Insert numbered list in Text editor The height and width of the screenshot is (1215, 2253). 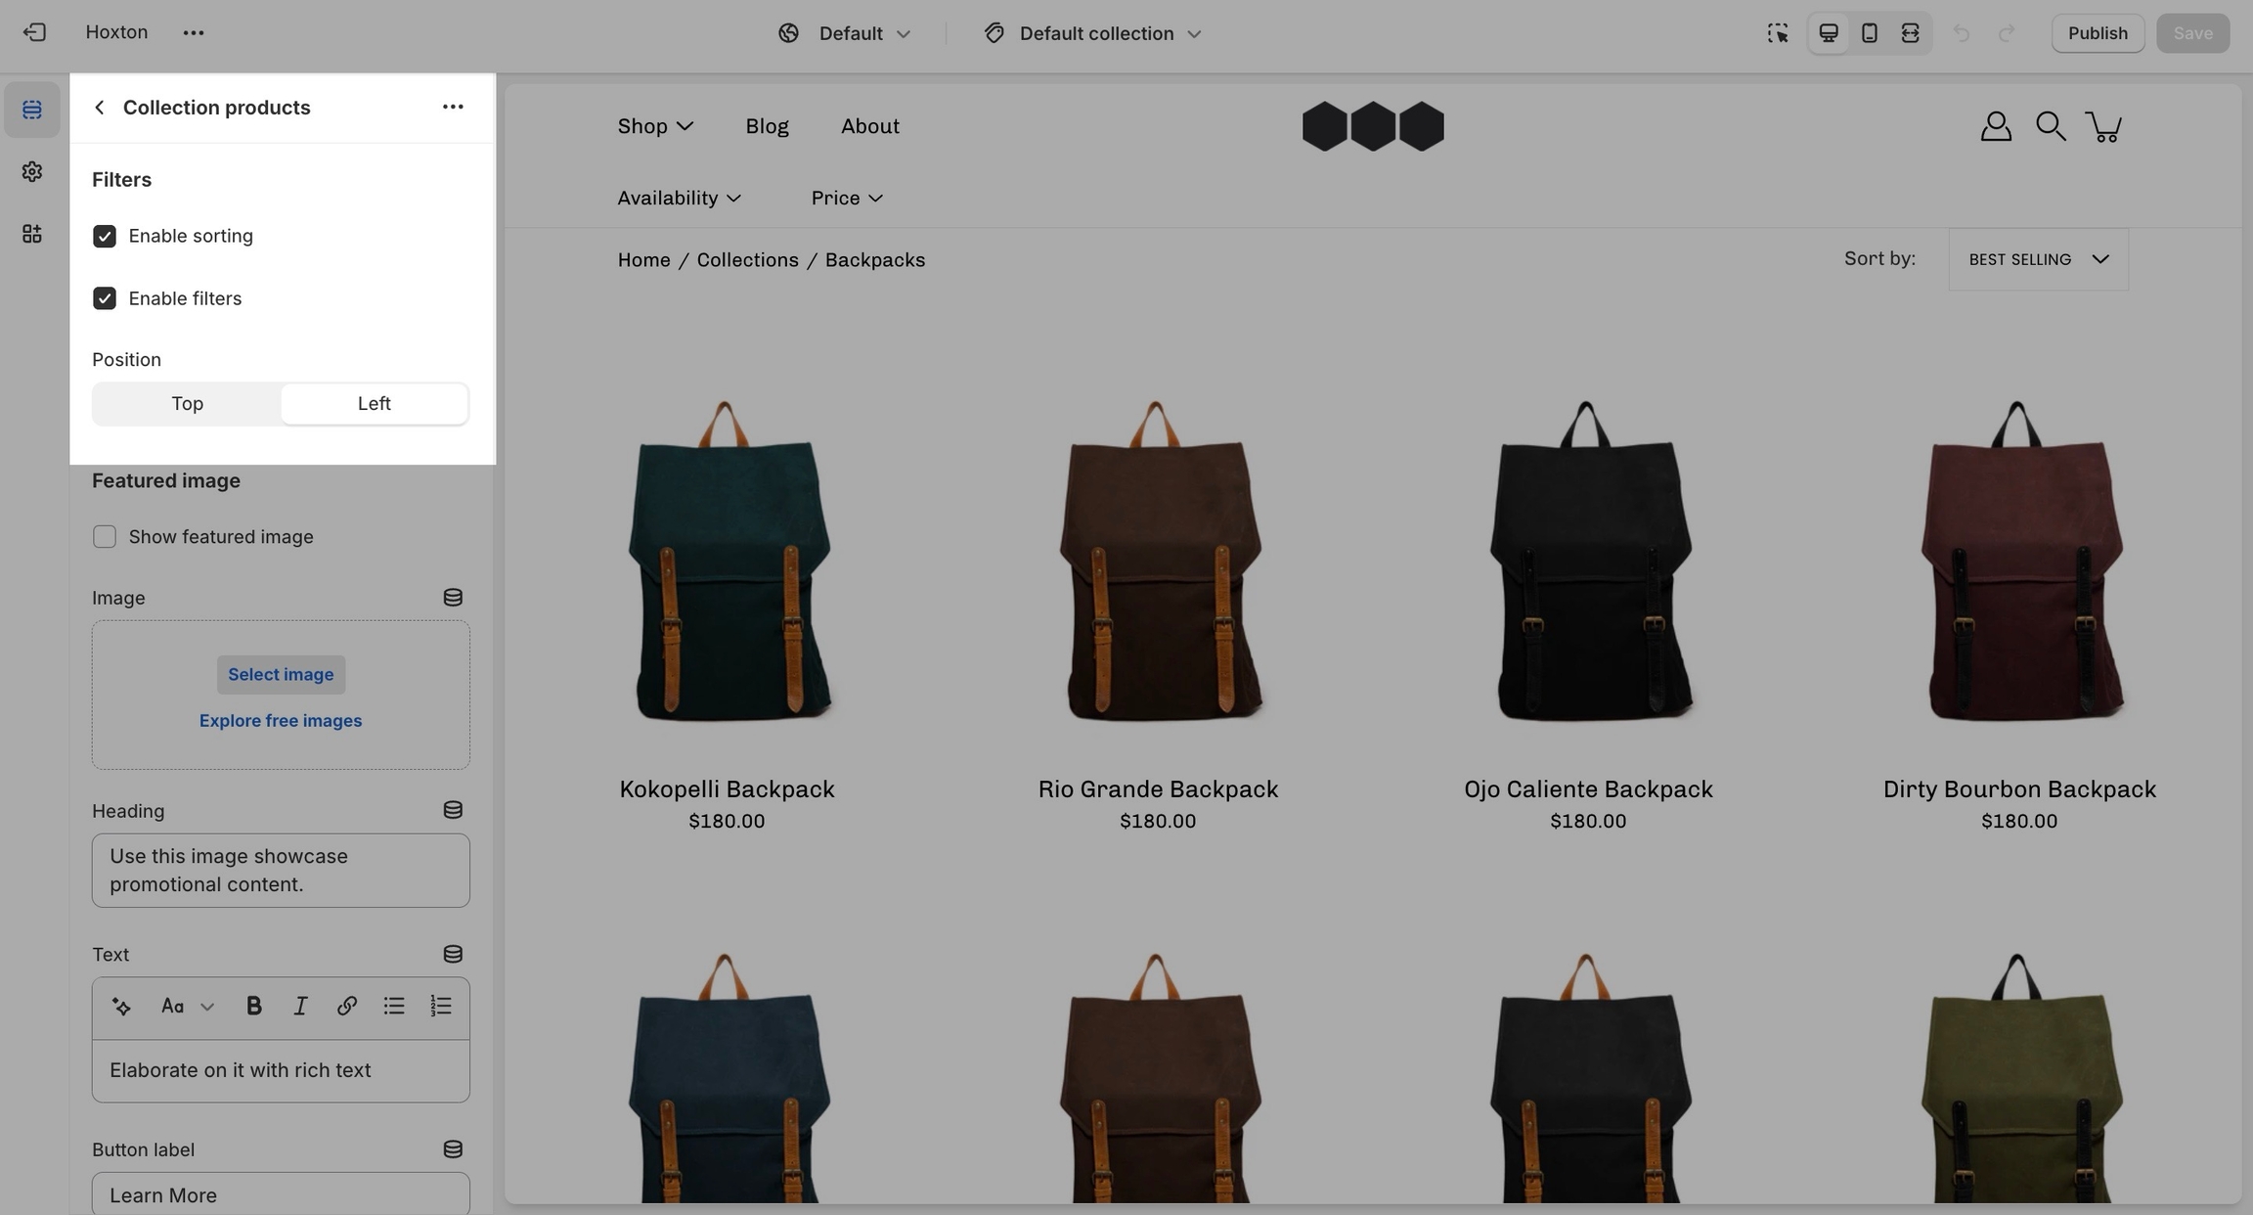441,1007
